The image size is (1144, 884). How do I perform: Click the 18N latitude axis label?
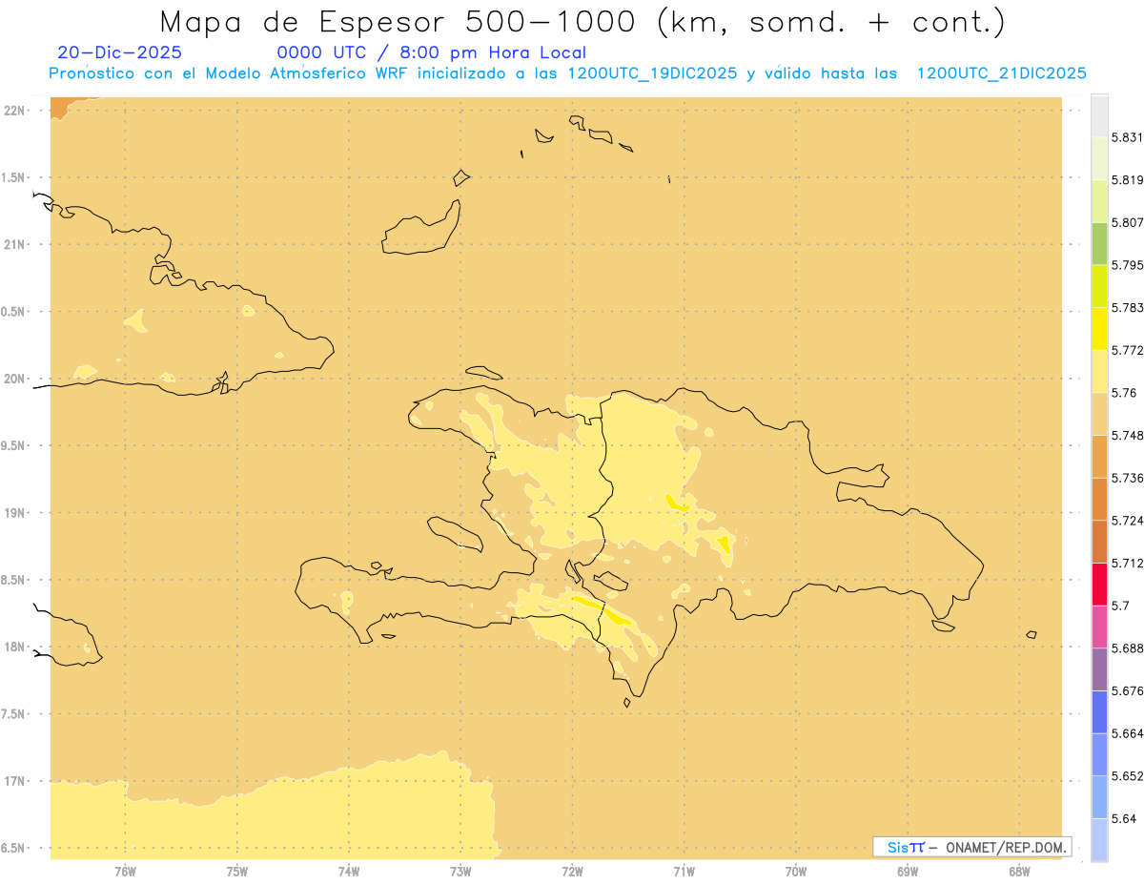click(x=15, y=647)
